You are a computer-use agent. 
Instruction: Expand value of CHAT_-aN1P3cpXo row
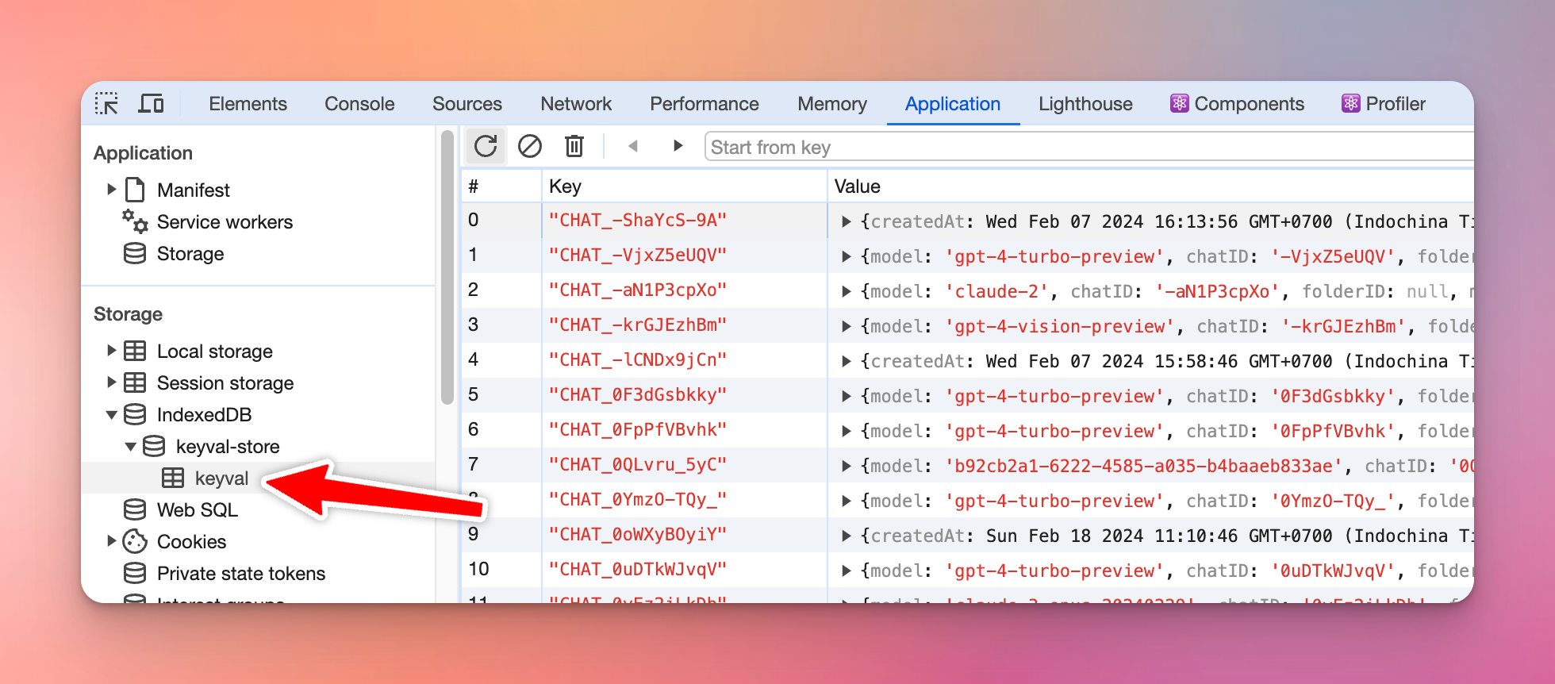coord(847,291)
